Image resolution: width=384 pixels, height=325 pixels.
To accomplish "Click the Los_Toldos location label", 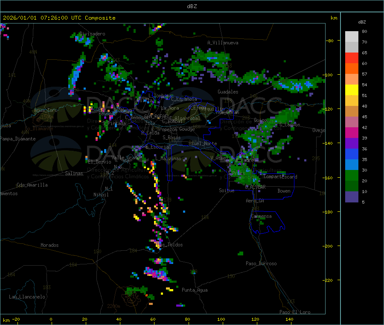I will click(170, 245).
